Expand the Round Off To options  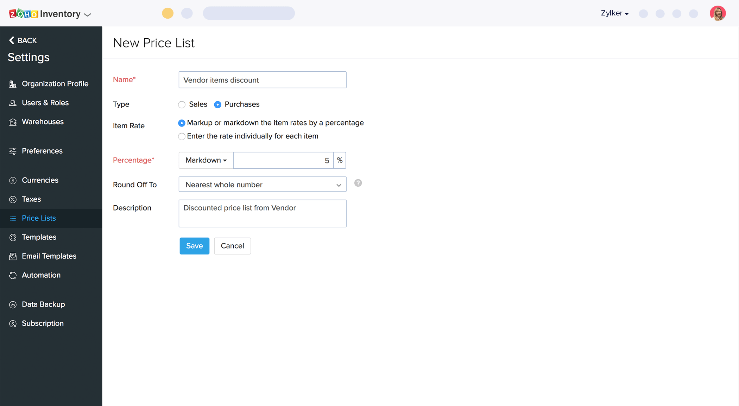tap(262, 184)
